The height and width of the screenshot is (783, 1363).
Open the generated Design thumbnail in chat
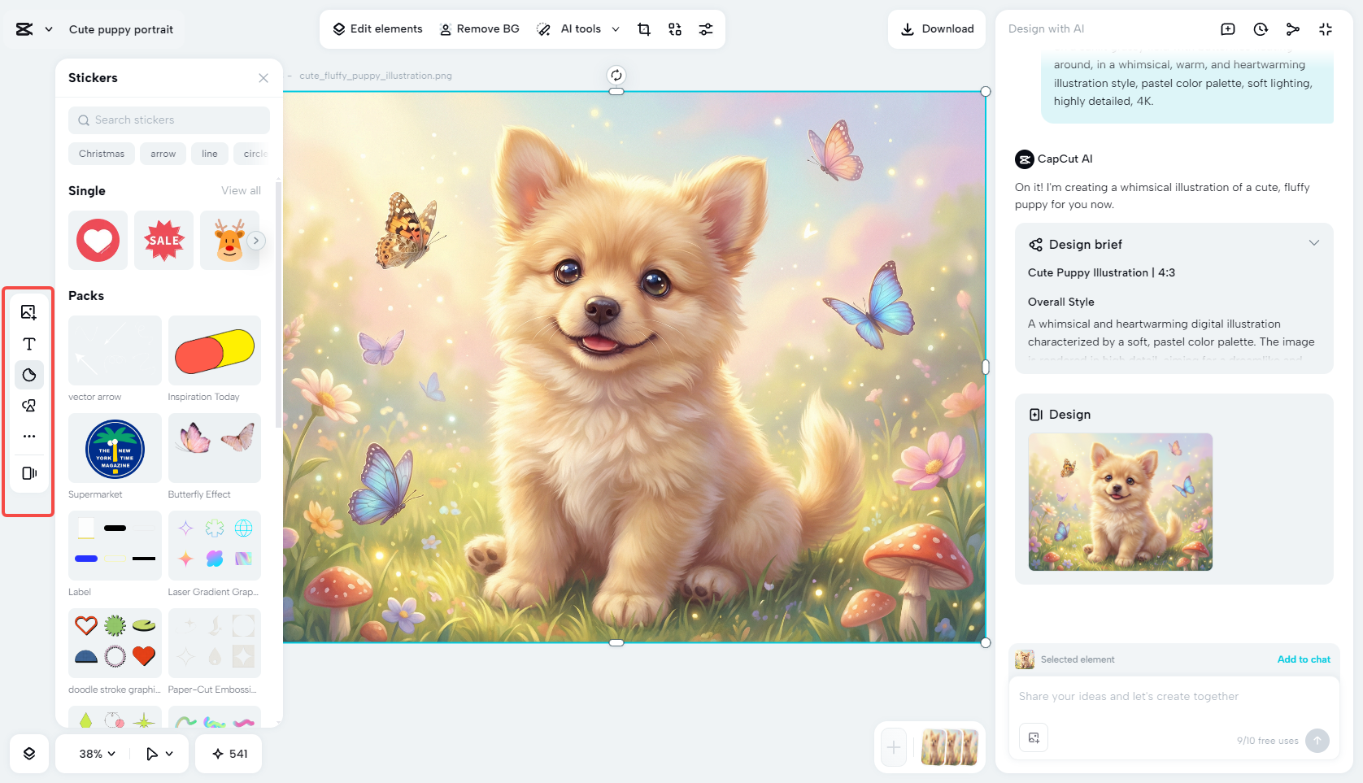click(1121, 502)
